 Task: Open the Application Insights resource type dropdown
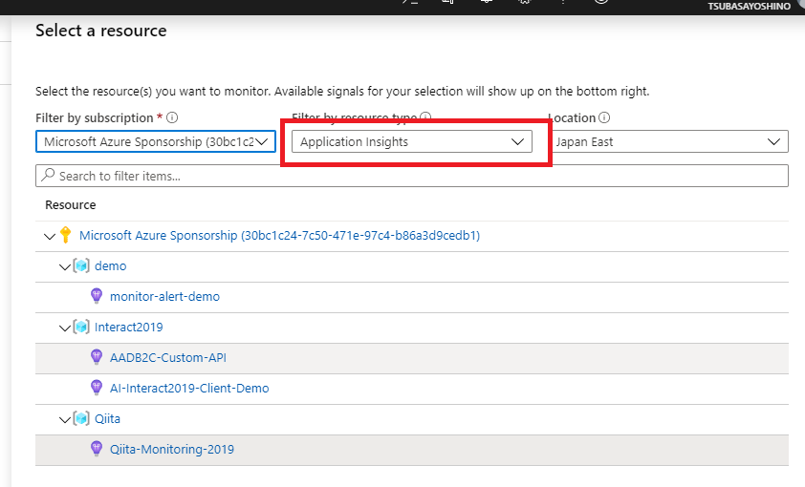coord(412,141)
